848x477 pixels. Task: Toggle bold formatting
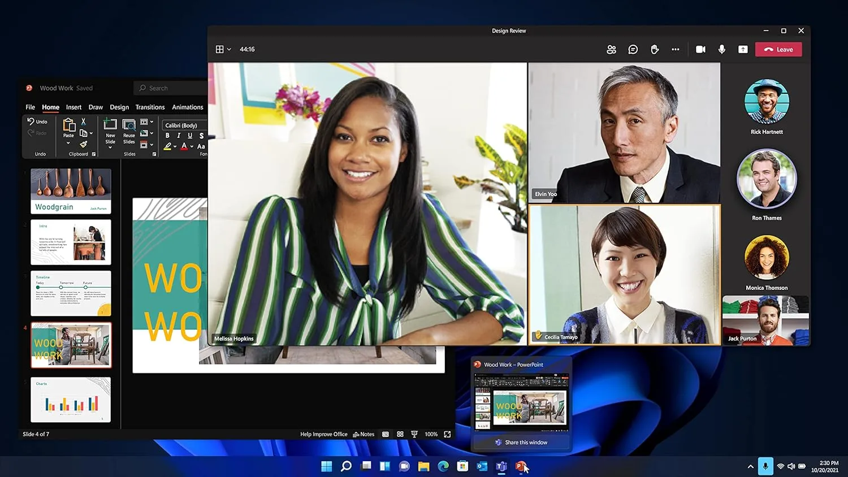tap(167, 136)
